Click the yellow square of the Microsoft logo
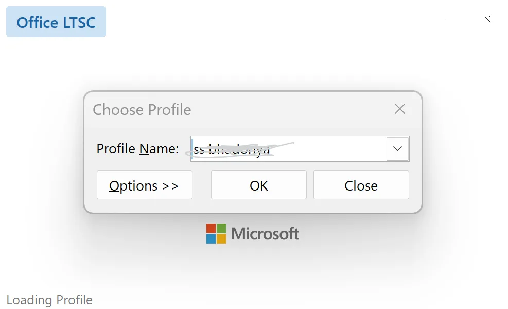This screenshot has height=309, width=508. tap(221, 239)
